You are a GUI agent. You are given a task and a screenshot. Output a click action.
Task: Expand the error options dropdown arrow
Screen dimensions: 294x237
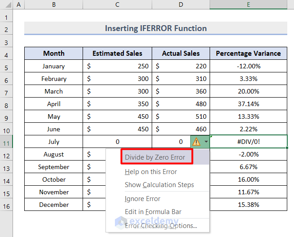click(x=206, y=142)
